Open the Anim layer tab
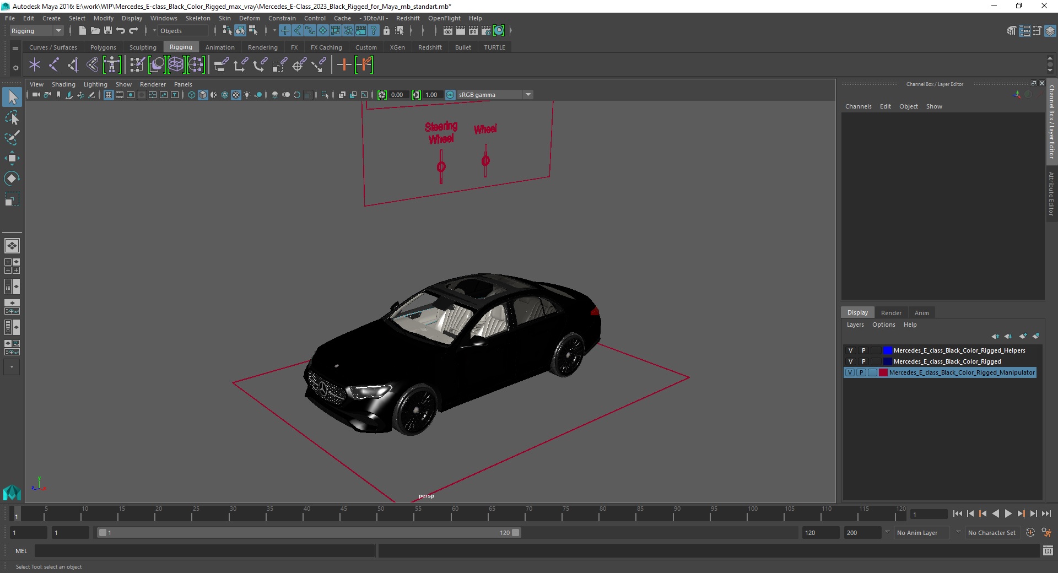Viewport: 1058px width, 573px height. click(x=921, y=312)
